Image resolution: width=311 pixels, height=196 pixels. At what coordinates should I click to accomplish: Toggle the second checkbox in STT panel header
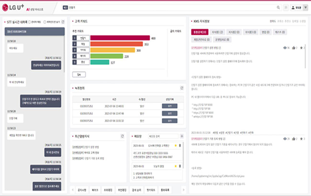pos(44,22)
